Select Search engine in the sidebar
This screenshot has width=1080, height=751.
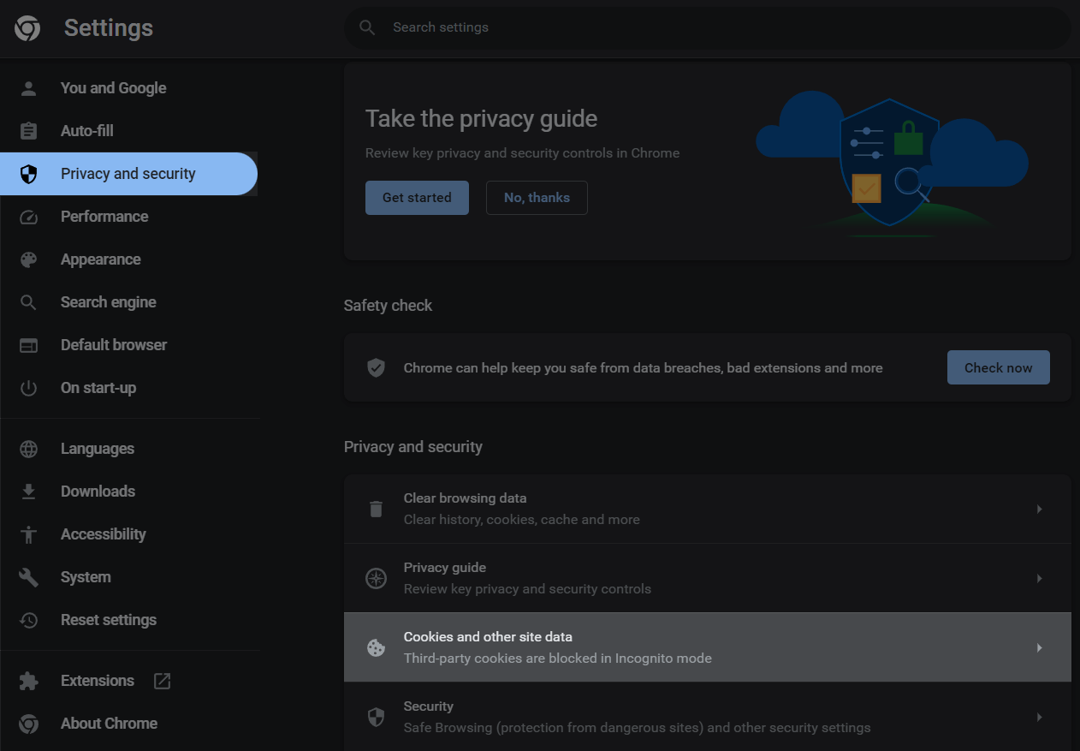pyautogui.click(x=108, y=302)
